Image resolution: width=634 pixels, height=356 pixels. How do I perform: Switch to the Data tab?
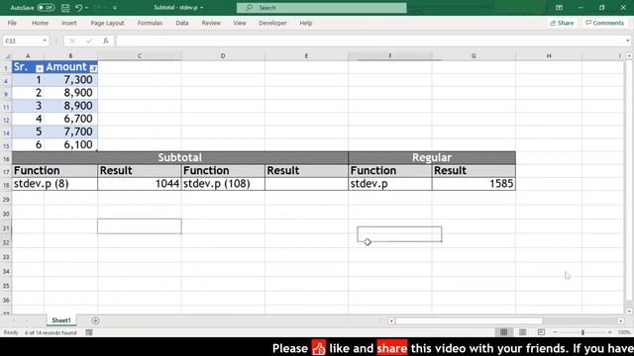tap(182, 23)
